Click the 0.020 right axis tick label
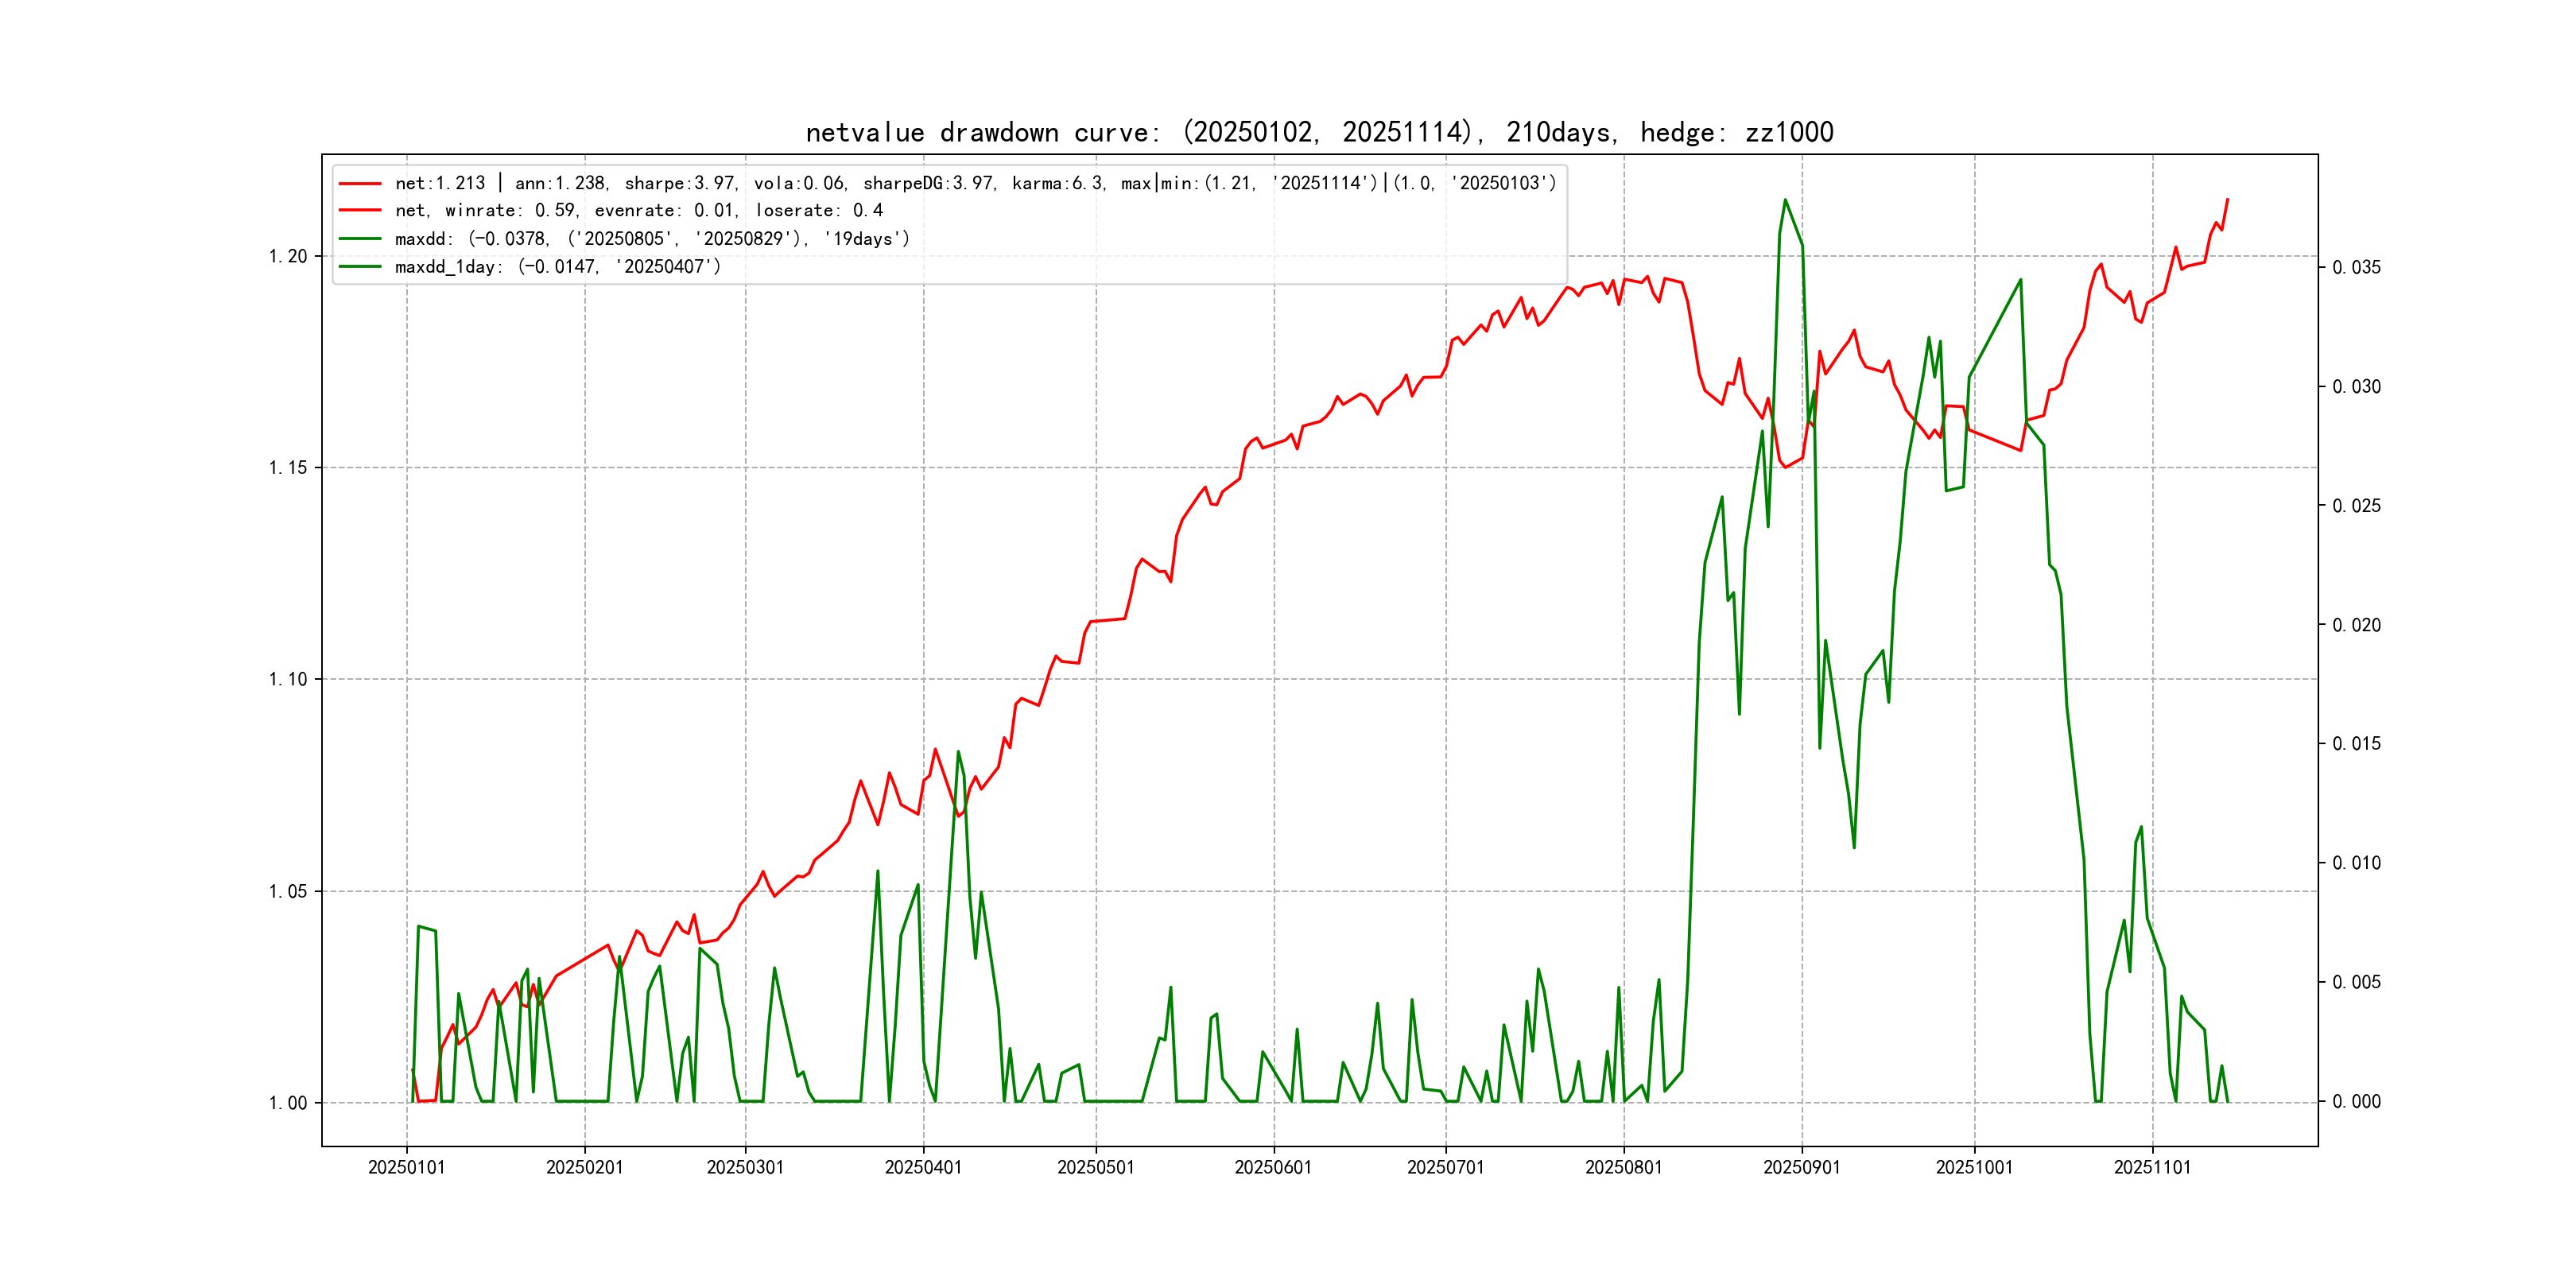This screenshot has width=2576, height=1288. click(2356, 625)
